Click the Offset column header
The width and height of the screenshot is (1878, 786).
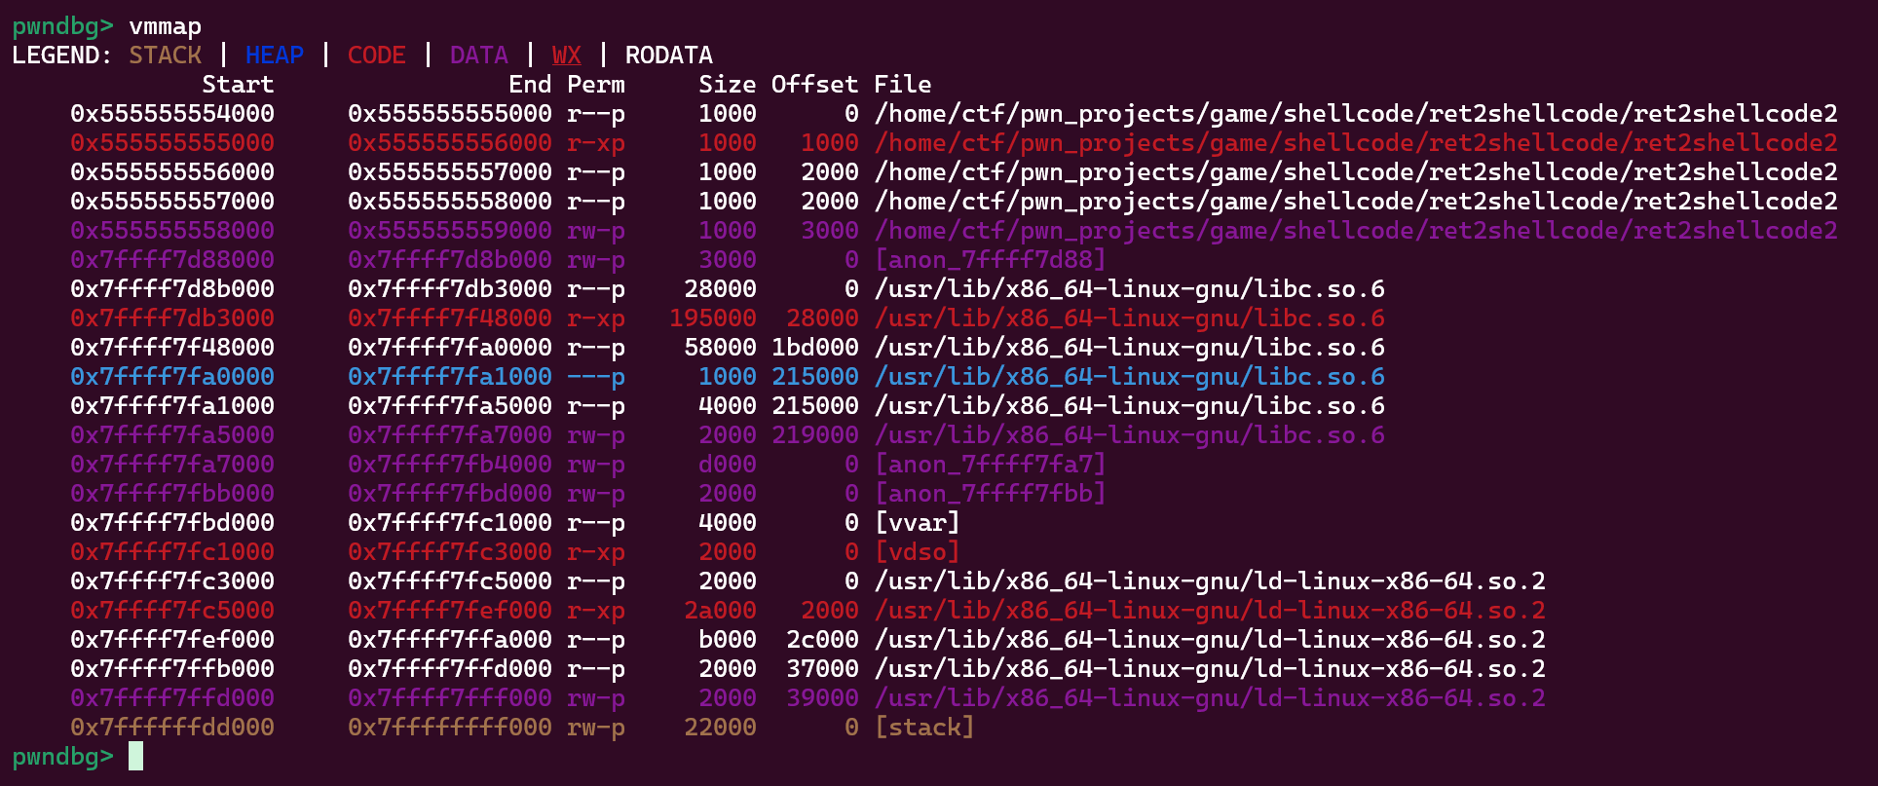(x=814, y=85)
